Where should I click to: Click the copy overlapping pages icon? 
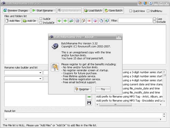click(x=83, y=21)
